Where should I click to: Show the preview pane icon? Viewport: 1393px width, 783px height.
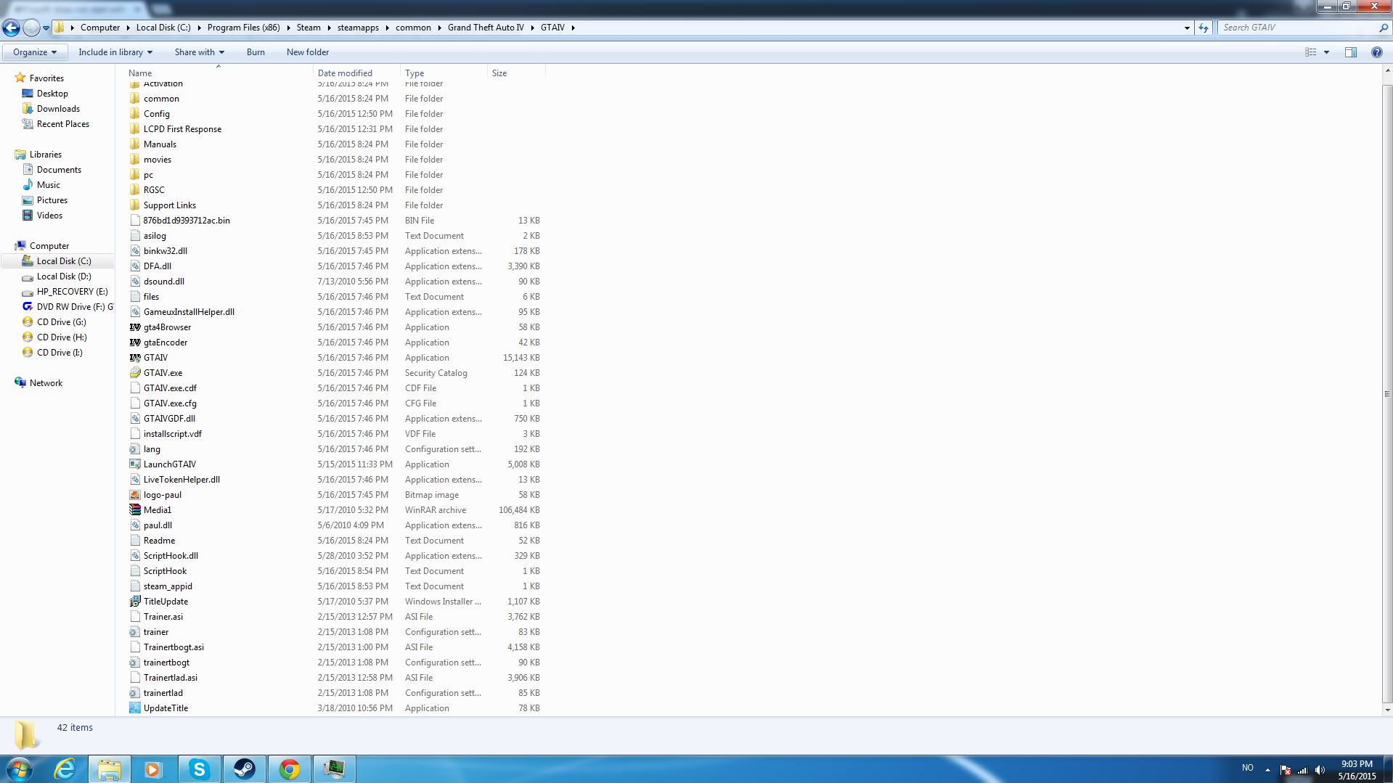coord(1350,52)
